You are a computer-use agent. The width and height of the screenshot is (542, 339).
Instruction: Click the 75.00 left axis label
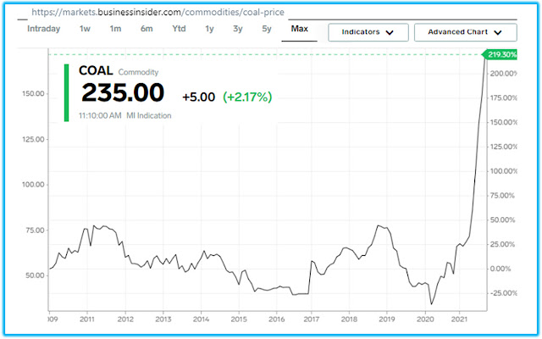pyautogui.click(x=35, y=231)
